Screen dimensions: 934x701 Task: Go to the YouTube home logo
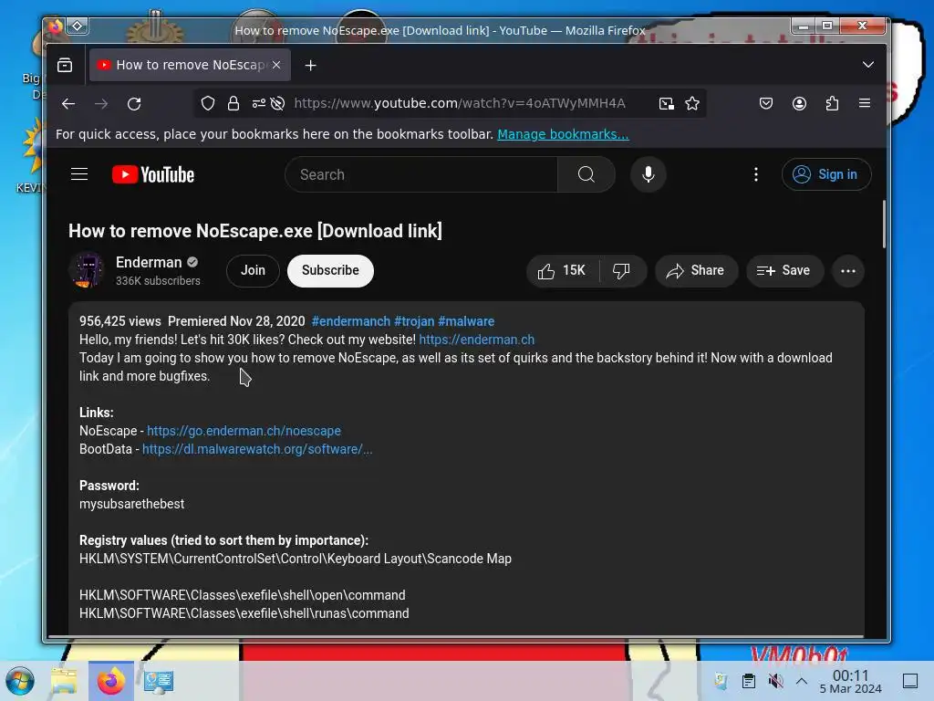pyautogui.click(x=153, y=174)
